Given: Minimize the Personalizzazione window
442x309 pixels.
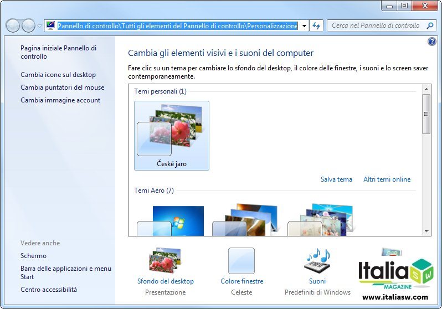Looking at the screenshot, I should pos(389,6).
